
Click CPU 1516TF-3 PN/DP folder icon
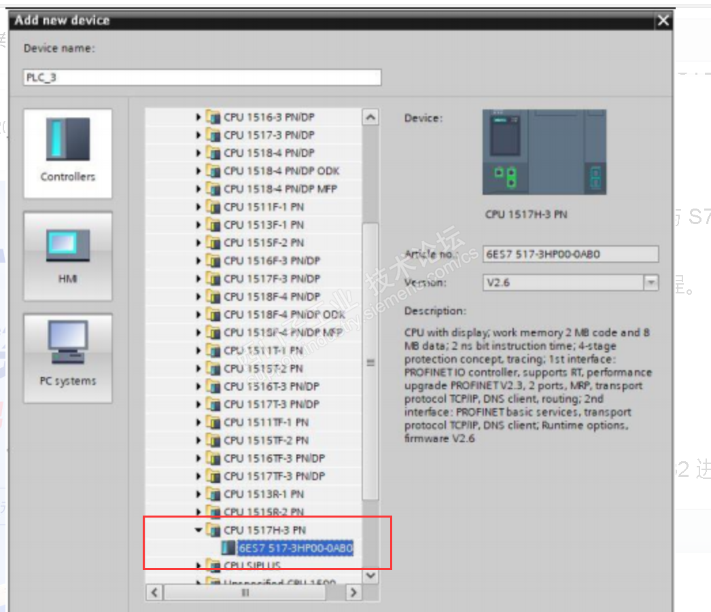213,458
